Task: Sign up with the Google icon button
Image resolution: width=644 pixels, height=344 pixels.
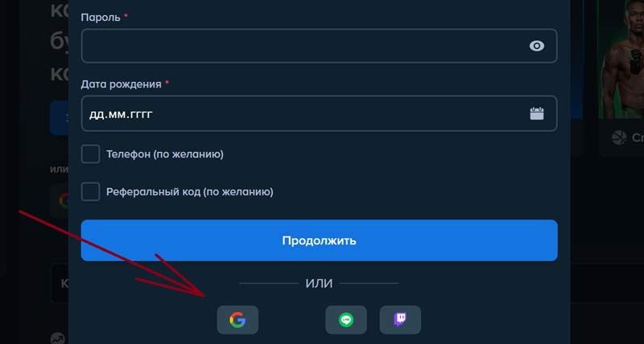Action: click(x=237, y=320)
